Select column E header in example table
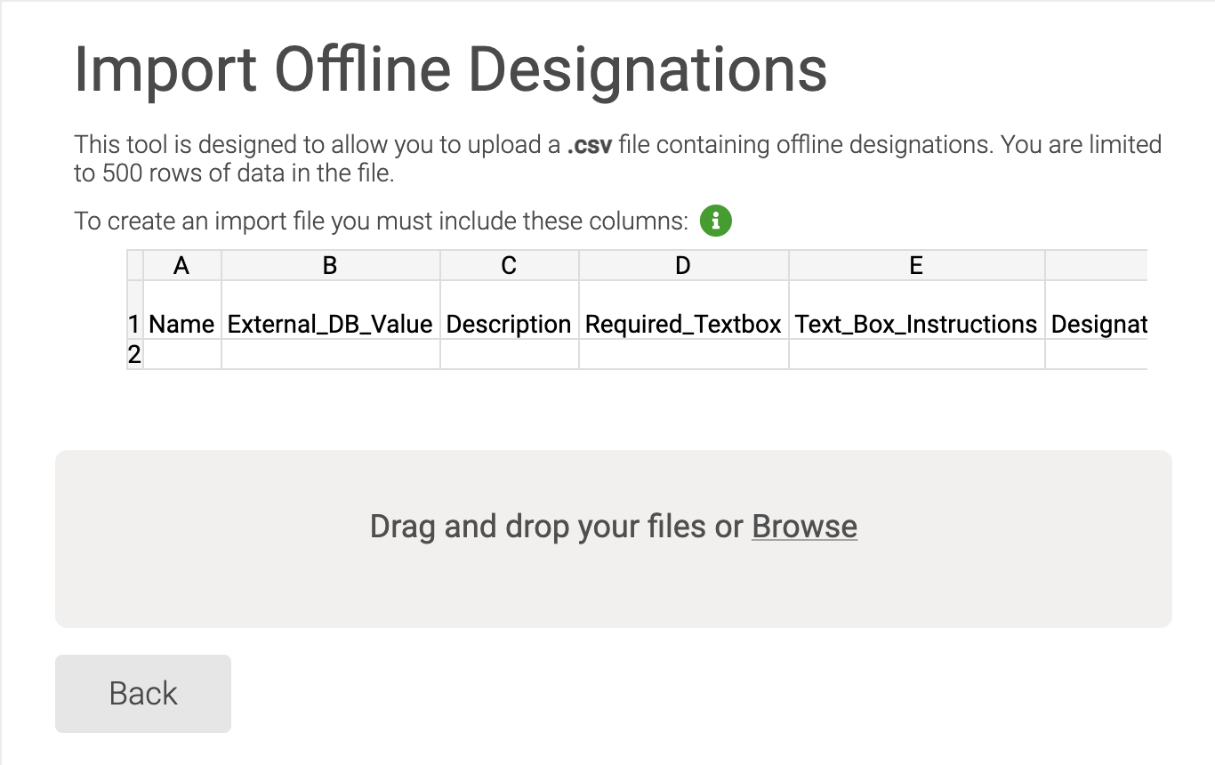Viewport: 1215px width, 765px height. tap(916, 265)
